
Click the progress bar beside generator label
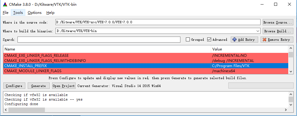click(261, 85)
